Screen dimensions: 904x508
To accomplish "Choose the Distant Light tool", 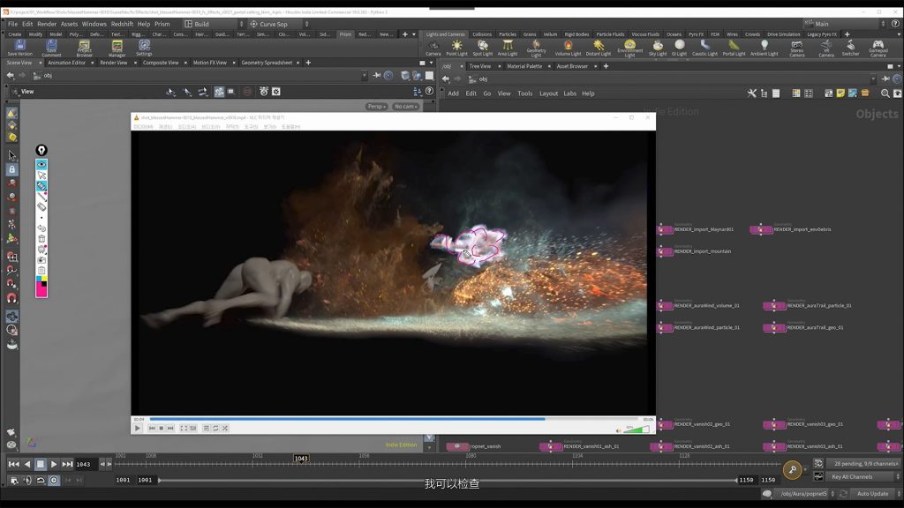I will click(598, 48).
